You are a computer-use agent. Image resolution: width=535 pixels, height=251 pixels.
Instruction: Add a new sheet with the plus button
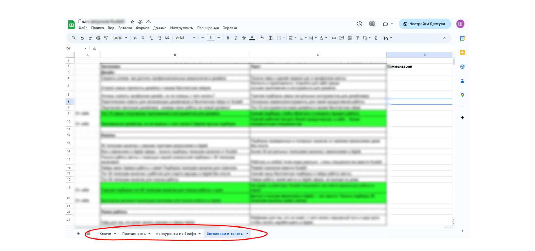78,234
